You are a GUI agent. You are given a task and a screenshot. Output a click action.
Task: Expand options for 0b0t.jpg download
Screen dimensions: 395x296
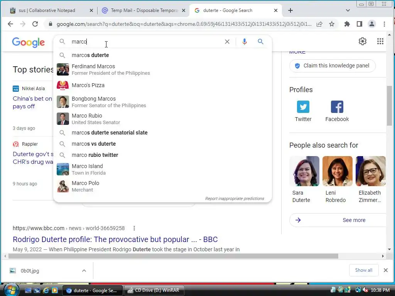[x=84, y=271]
